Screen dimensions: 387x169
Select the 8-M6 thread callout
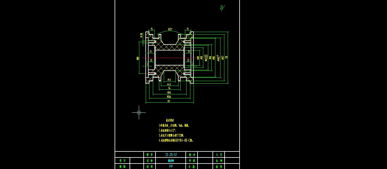pyautogui.click(x=142, y=35)
